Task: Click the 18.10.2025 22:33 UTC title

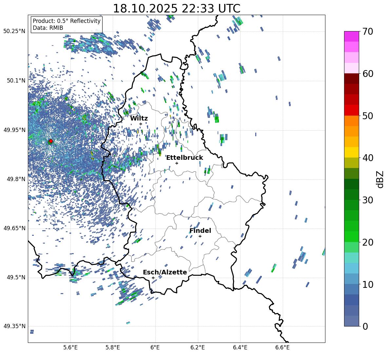Action: coord(176,9)
